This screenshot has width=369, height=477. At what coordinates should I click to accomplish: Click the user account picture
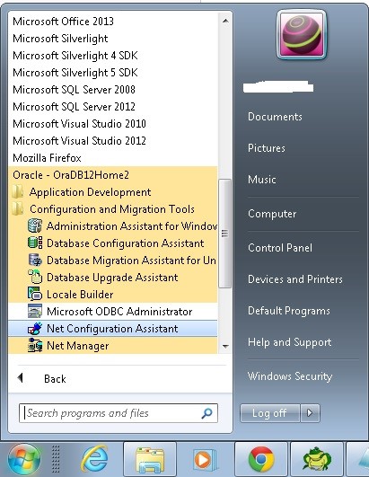click(302, 34)
